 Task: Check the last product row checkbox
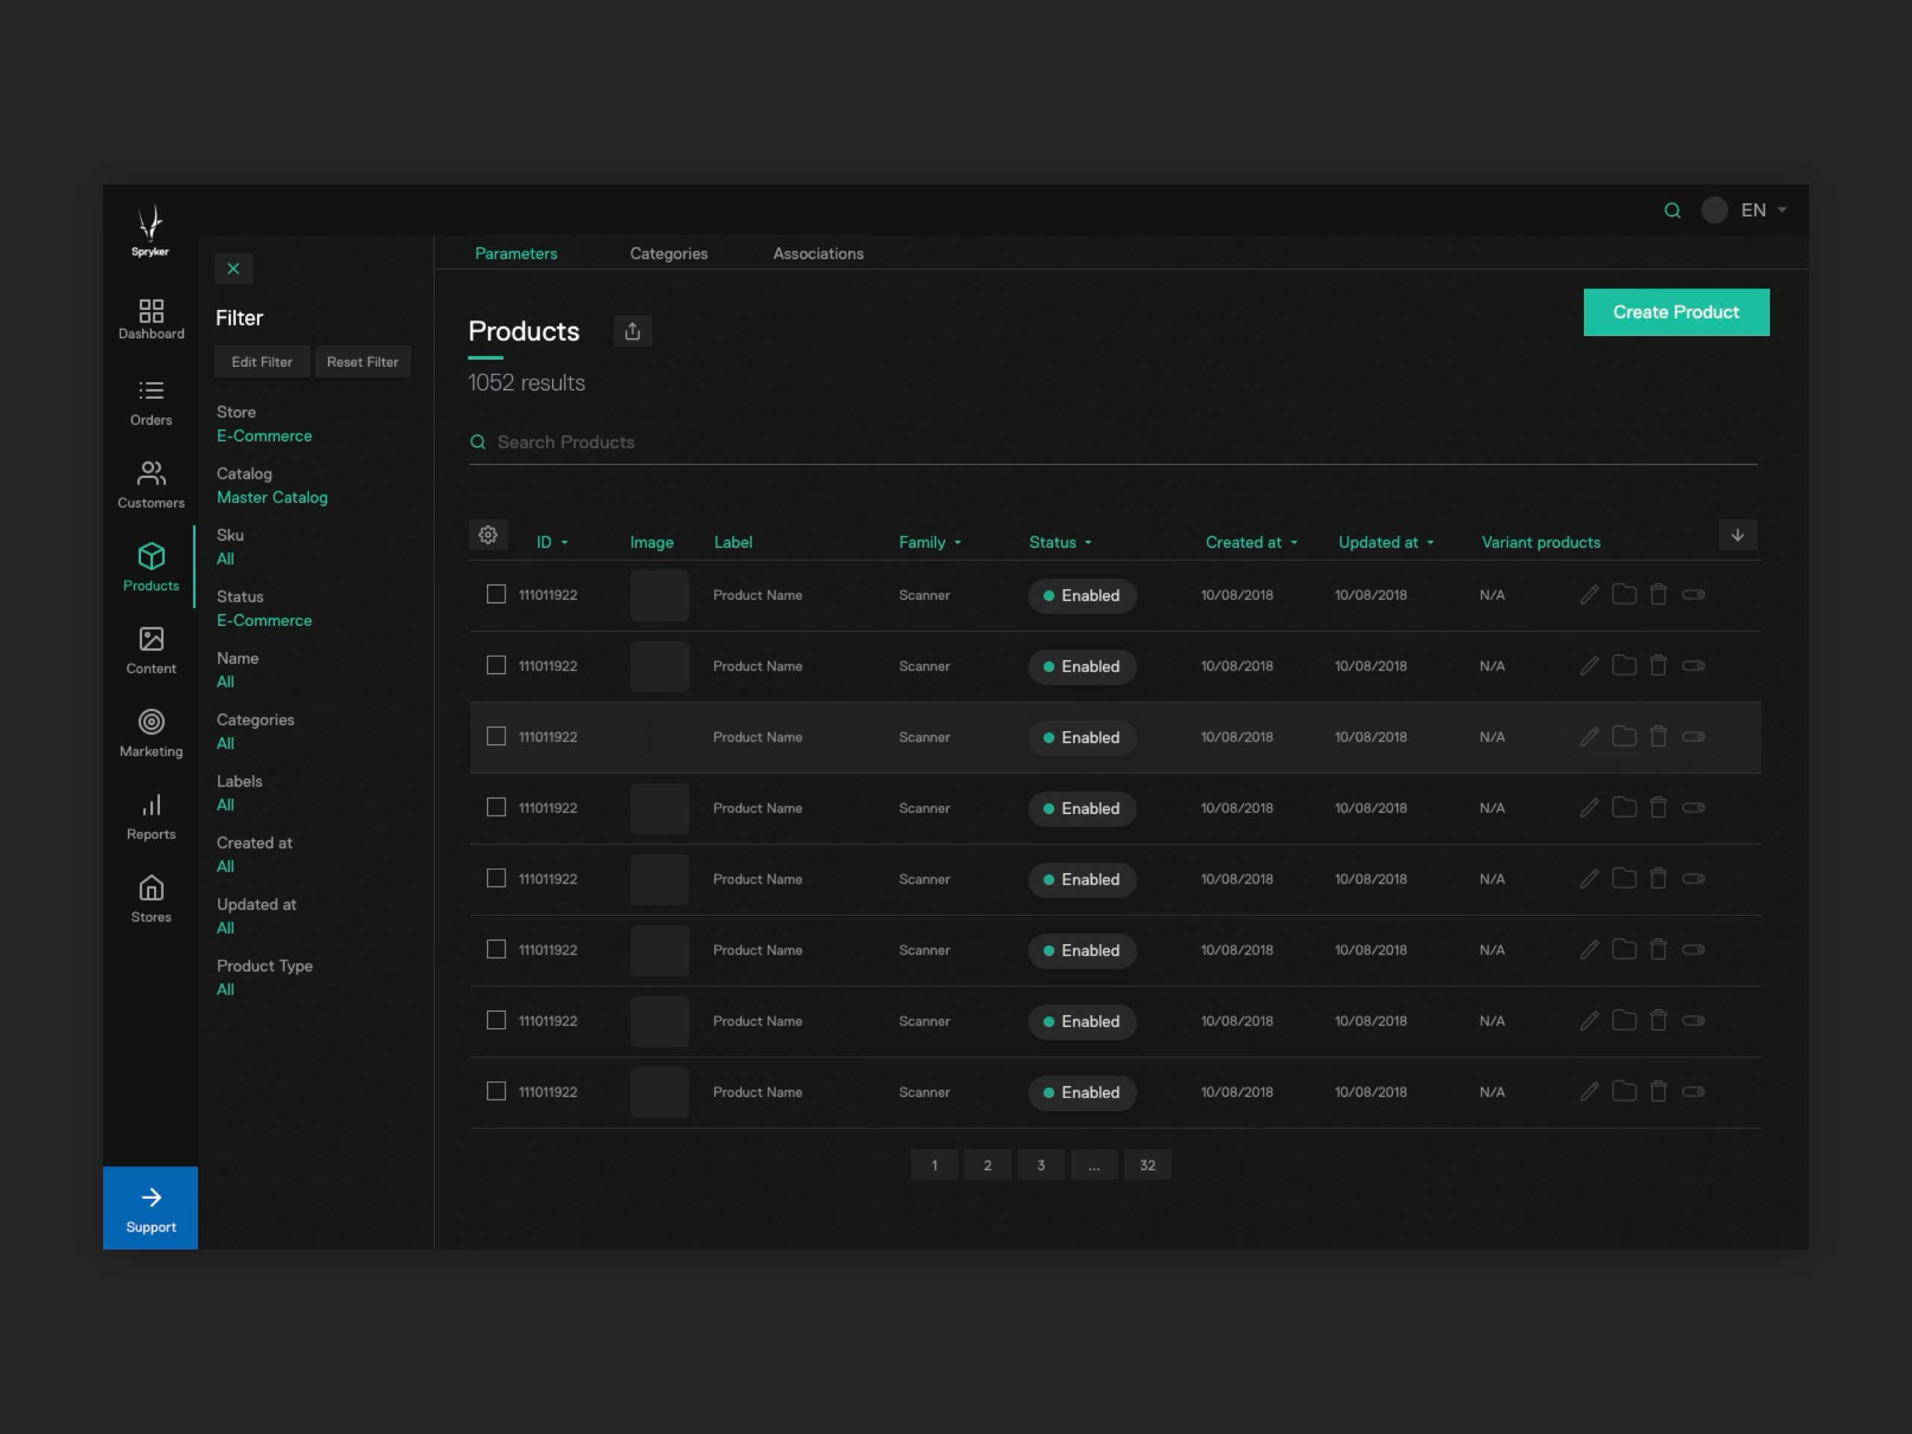(x=496, y=1091)
